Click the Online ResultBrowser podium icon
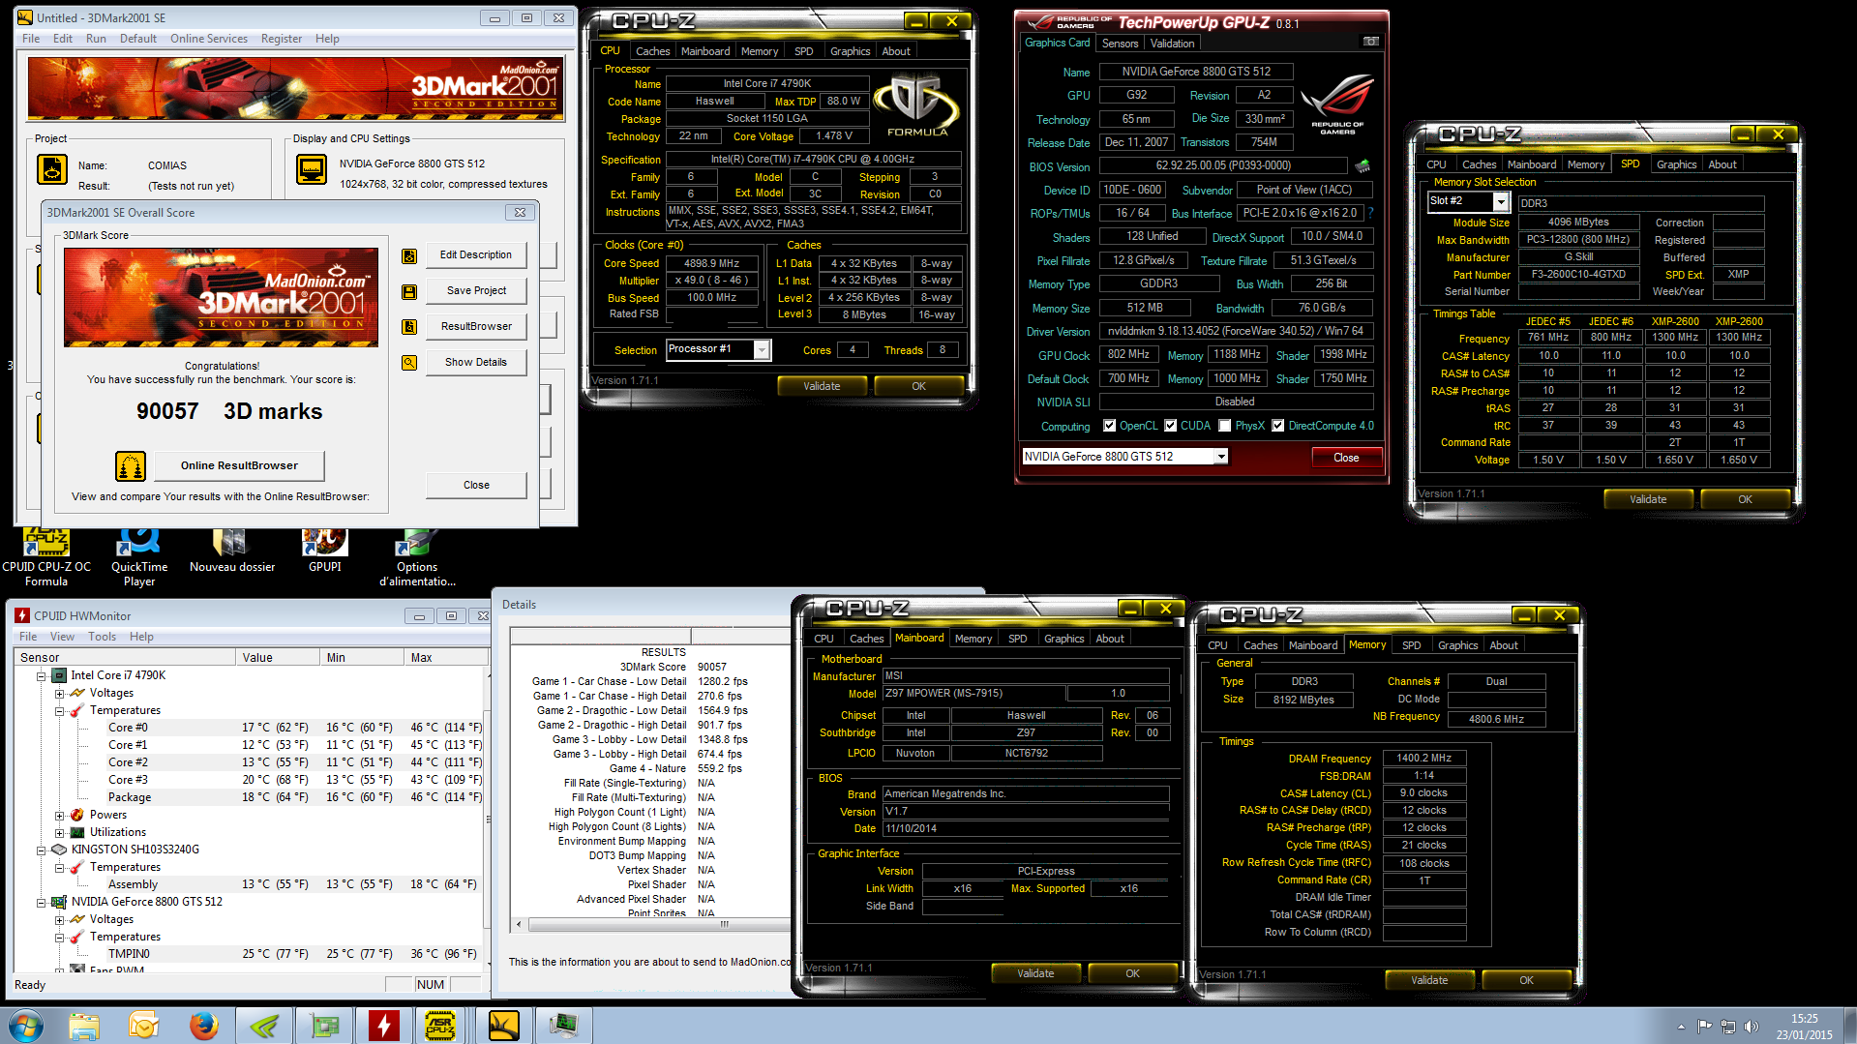This screenshot has width=1857, height=1044. tap(131, 466)
